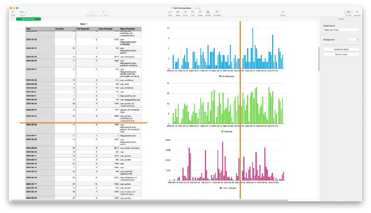Insert a Text box from toolbar
The image size is (371, 213).
[x=192, y=12]
